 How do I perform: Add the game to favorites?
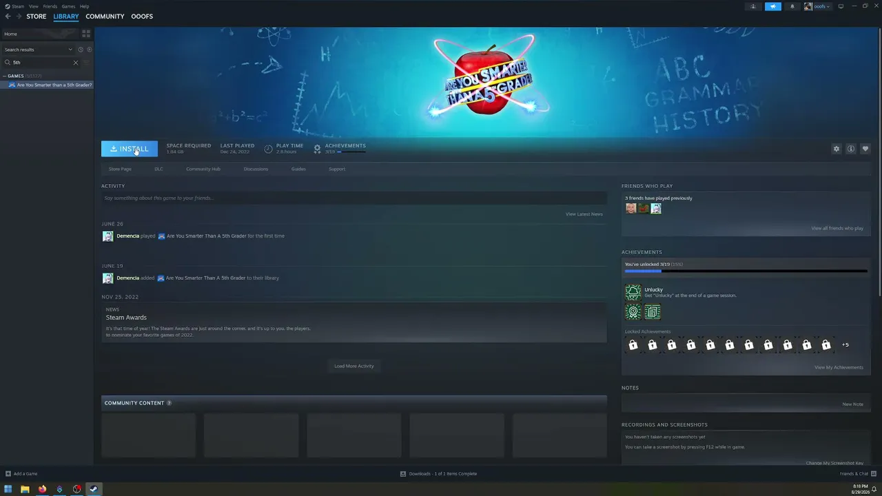[x=865, y=149]
